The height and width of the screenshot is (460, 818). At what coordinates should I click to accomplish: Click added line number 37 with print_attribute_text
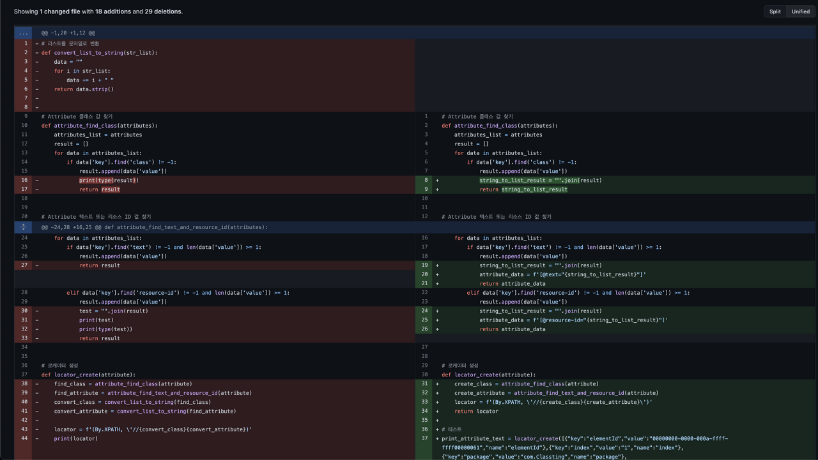[x=424, y=438]
